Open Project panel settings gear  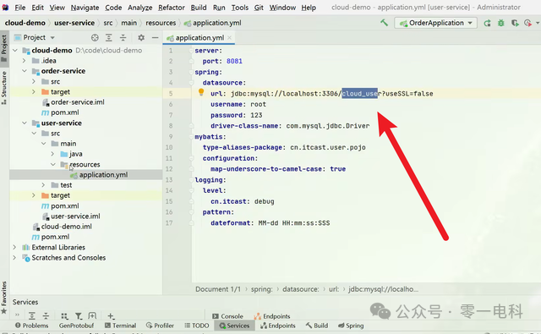pos(141,37)
